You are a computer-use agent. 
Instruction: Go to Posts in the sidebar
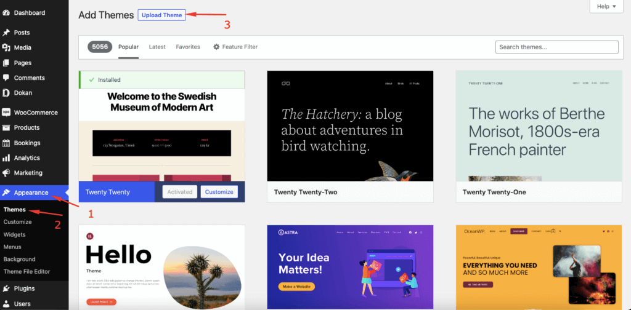(22, 33)
